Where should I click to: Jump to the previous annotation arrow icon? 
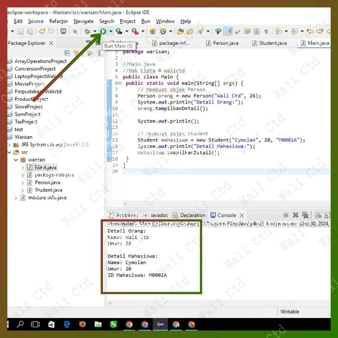[x=294, y=32]
